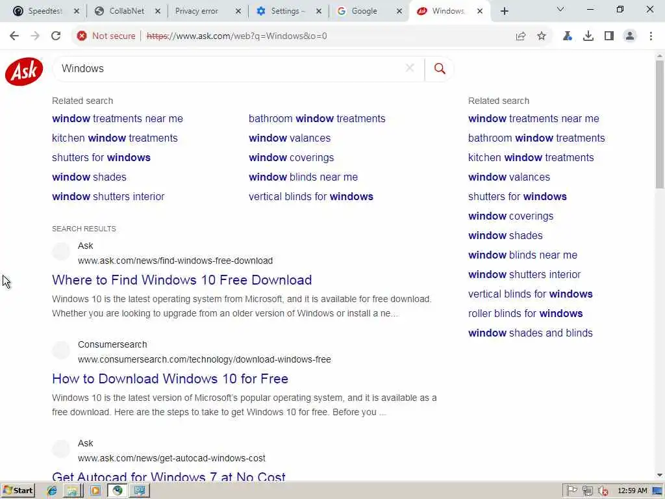Viewport: 665px width, 499px height.
Task: Close the Settings tab
Action: pos(319,12)
